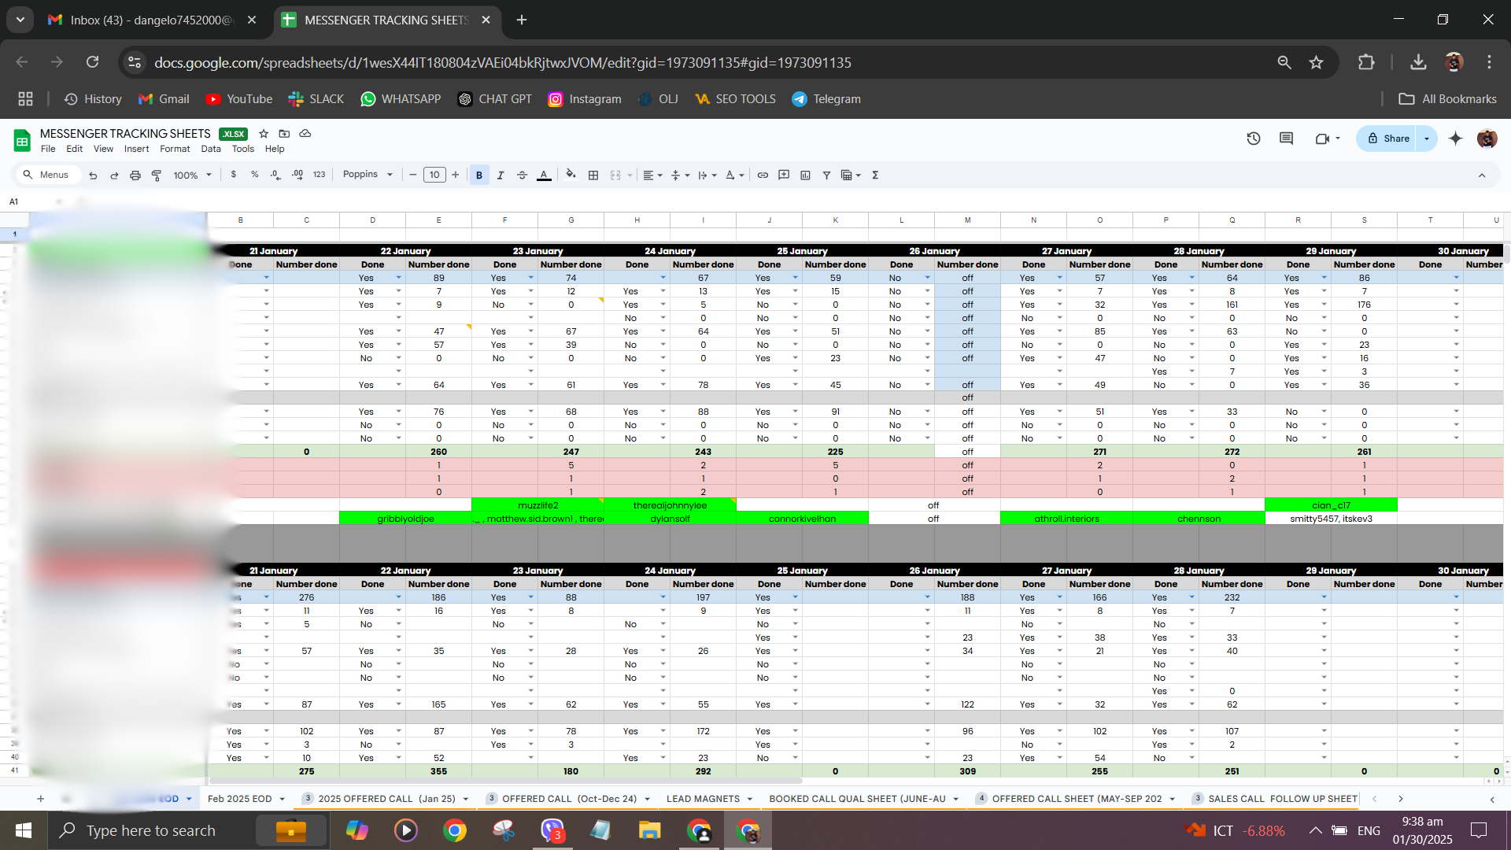Toggle italic formatting
Viewport: 1511px width, 850px height.
[x=501, y=176]
